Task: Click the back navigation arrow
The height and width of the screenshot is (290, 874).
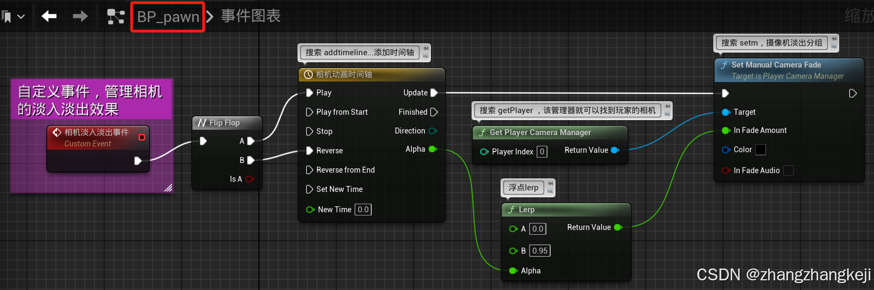Action: (49, 17)
